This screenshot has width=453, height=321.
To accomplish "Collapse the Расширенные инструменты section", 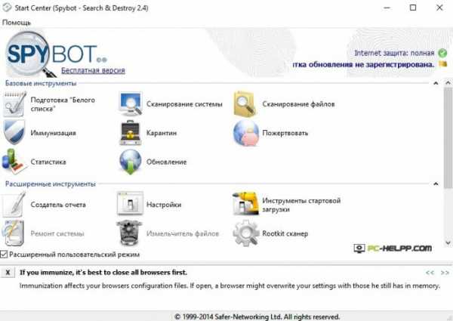I will tap(436, 184).
